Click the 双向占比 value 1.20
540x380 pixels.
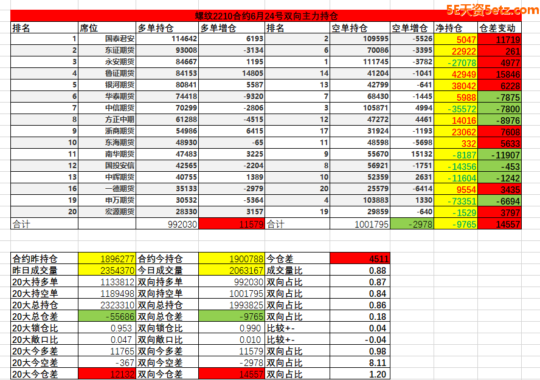click(360, 374)
